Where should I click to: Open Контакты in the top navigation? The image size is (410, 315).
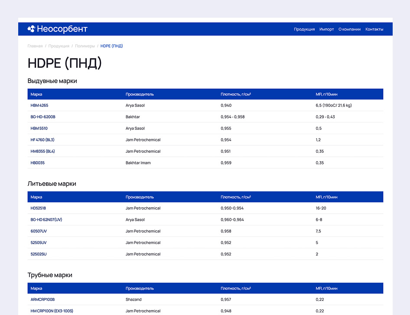click(374, 29)
